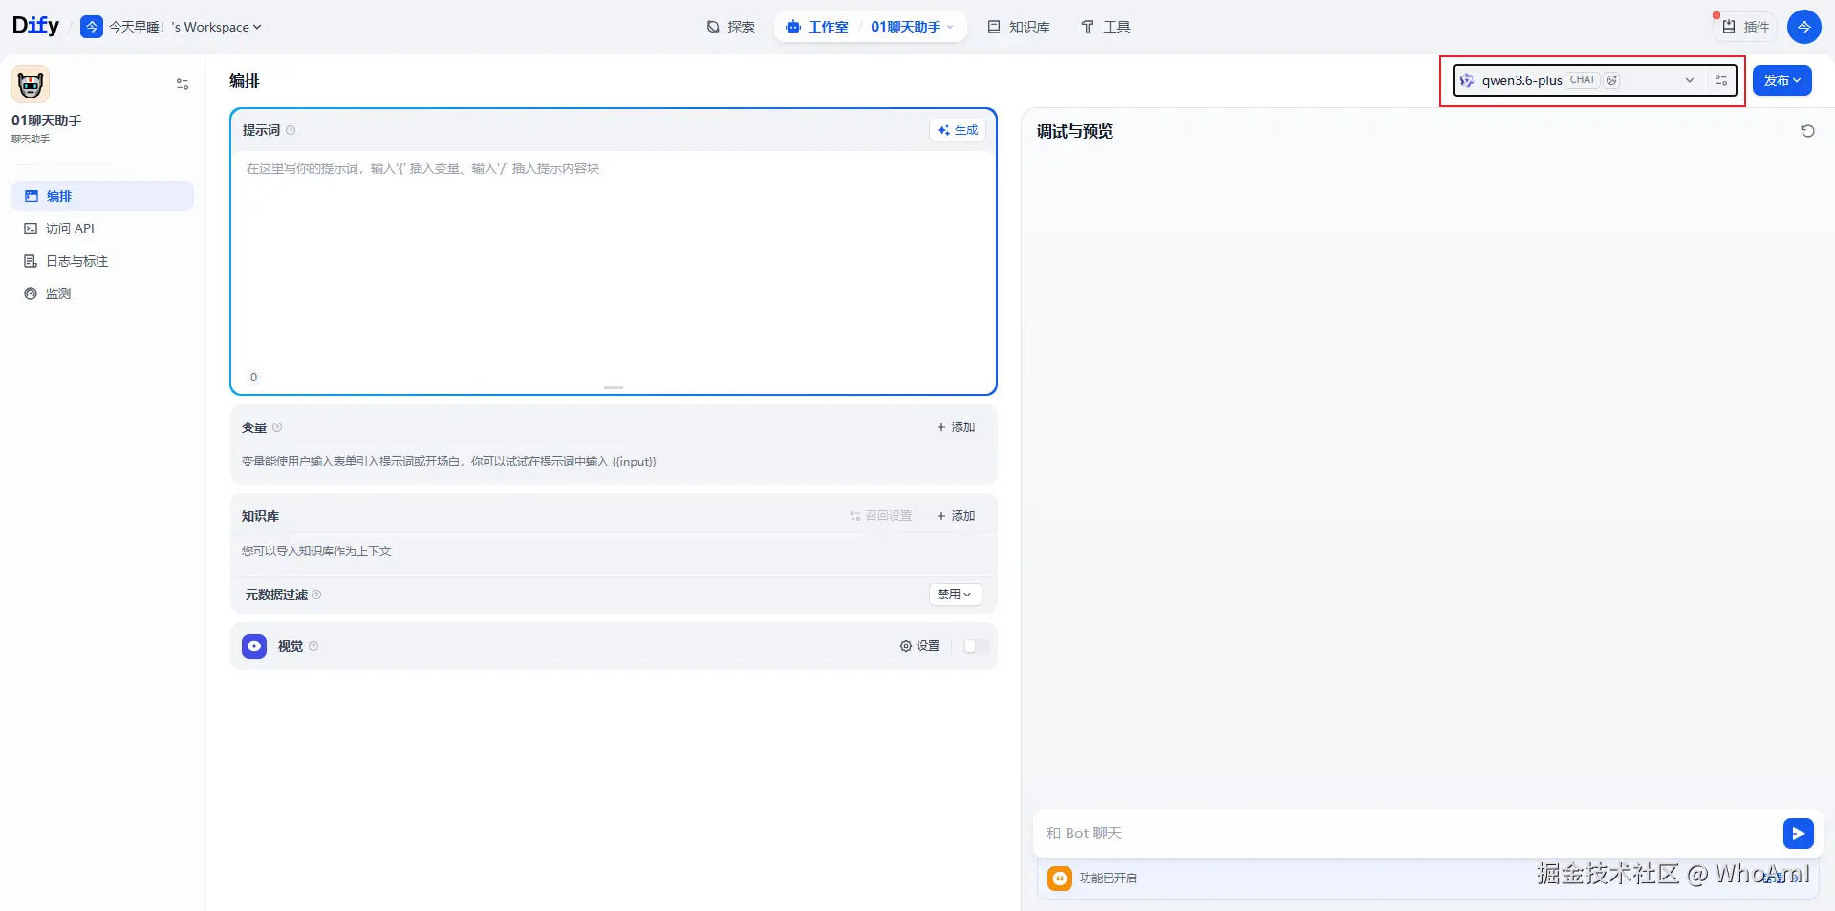Show the 元数据过滤 help icon

click(x=316, y=595)
